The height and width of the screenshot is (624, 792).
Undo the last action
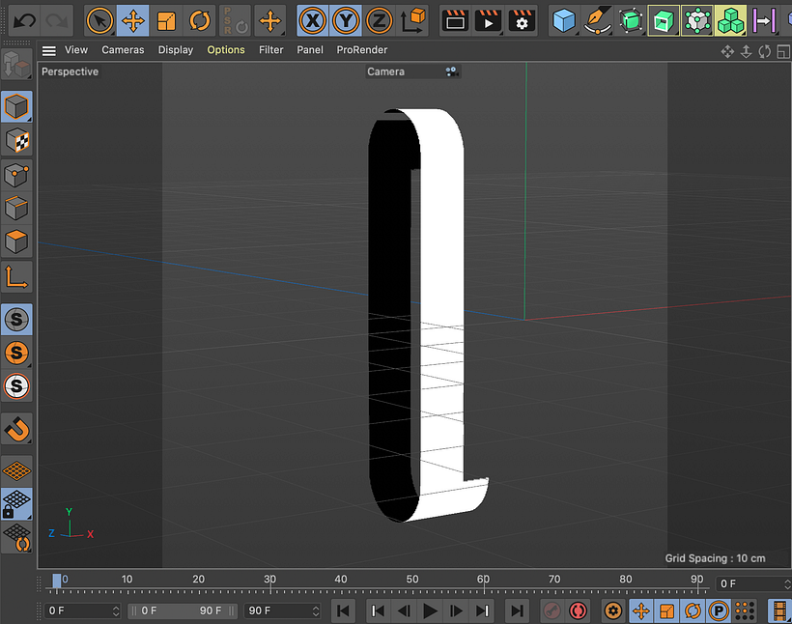point(24,20)
